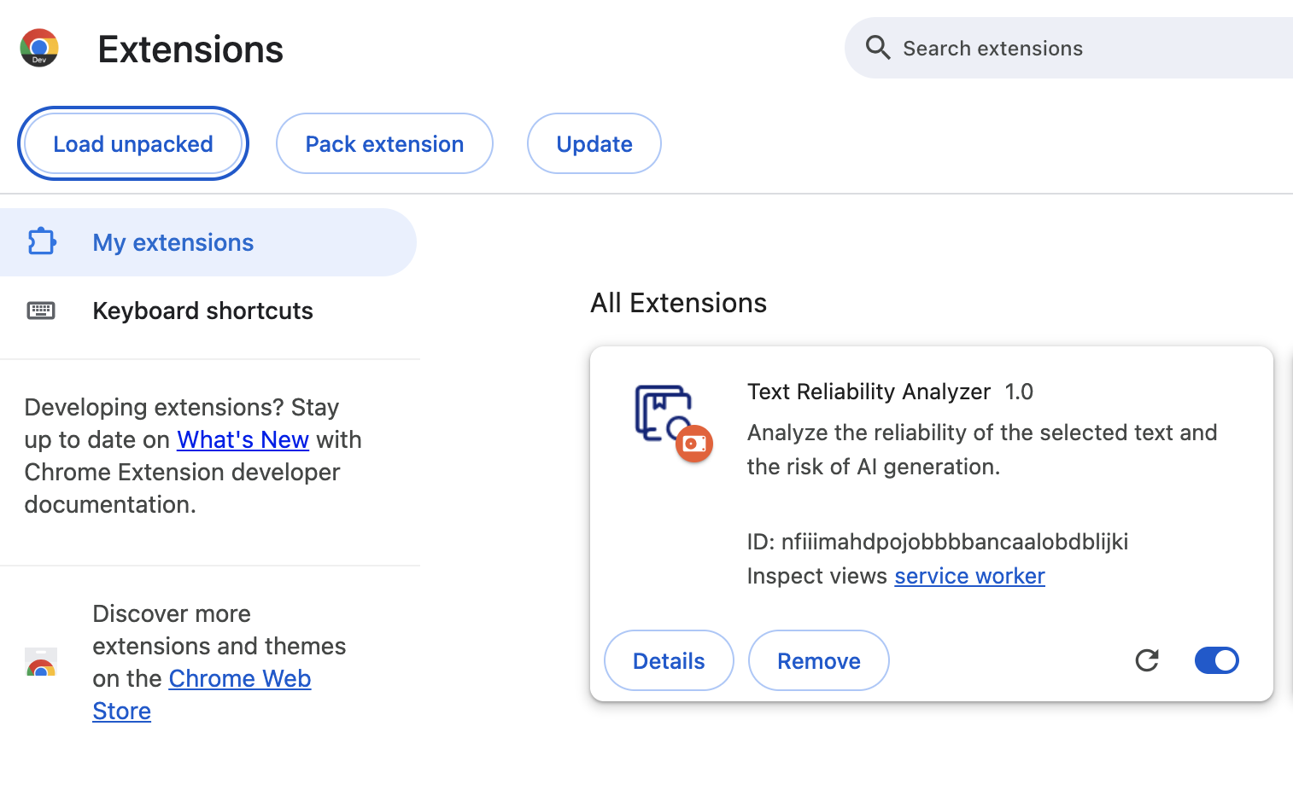Remove the Text Reliability Analyzer extension
The height and width of the screenshot is (790, 1293).
(x=819, y=660)
